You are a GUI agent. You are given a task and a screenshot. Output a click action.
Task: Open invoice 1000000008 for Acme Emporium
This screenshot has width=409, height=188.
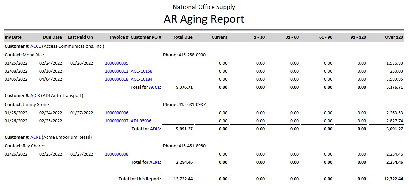[x=116, y=154]
